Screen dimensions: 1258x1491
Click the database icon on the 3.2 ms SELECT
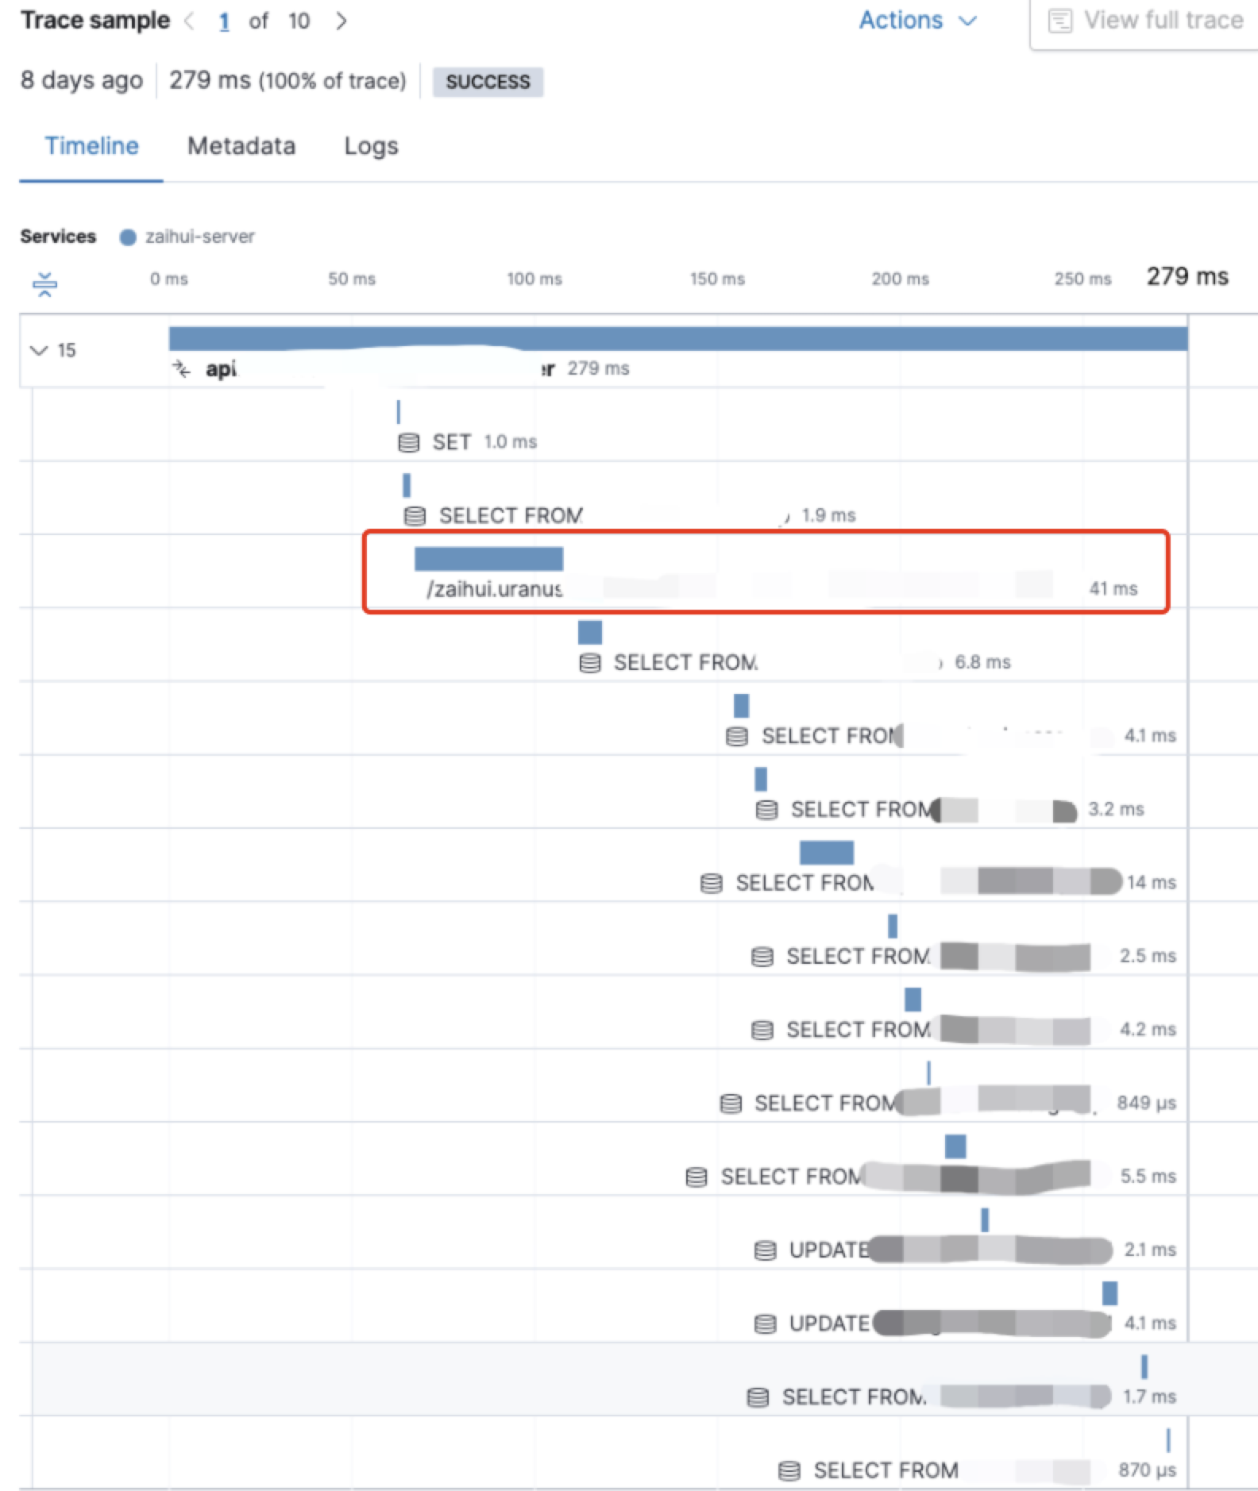[x=766, y=810]
